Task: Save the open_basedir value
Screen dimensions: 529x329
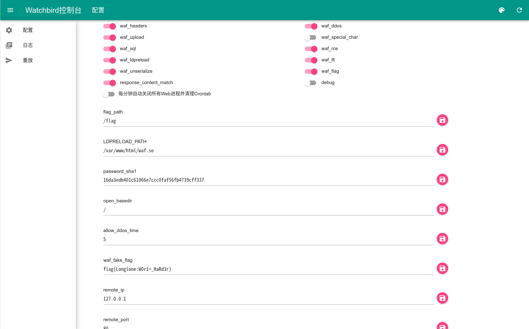Action: pos(442,209)
